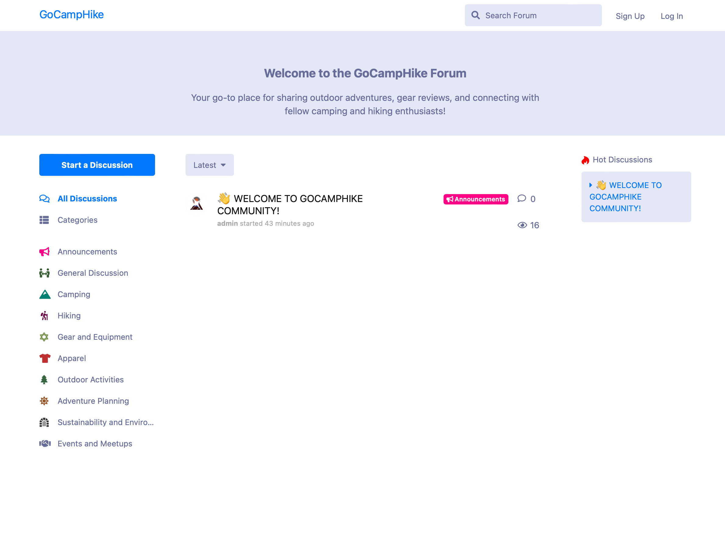The width and height of the screenshot is (725, 543).
Task: Click the reply count speech bubble icon
Action: pyautogui.click(x=522, y=198)
